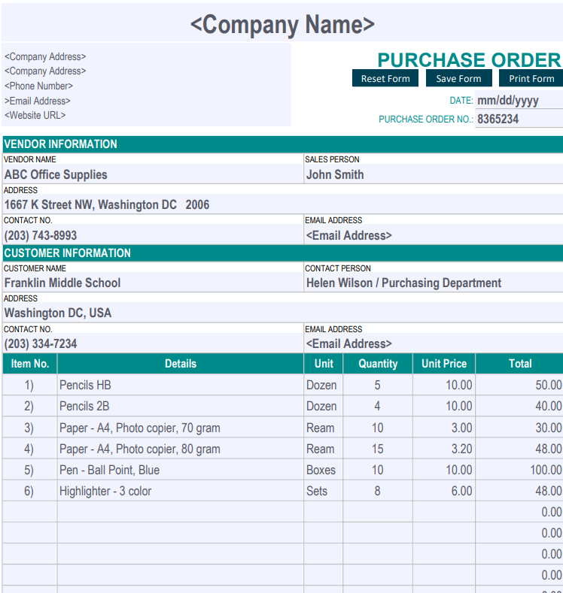Viewport: 563px width, 593px height.
Task: Click the Print Form button
Action: (531, 78)
